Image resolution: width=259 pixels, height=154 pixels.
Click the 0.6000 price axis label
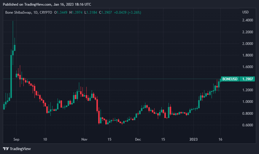pos(248,125)
